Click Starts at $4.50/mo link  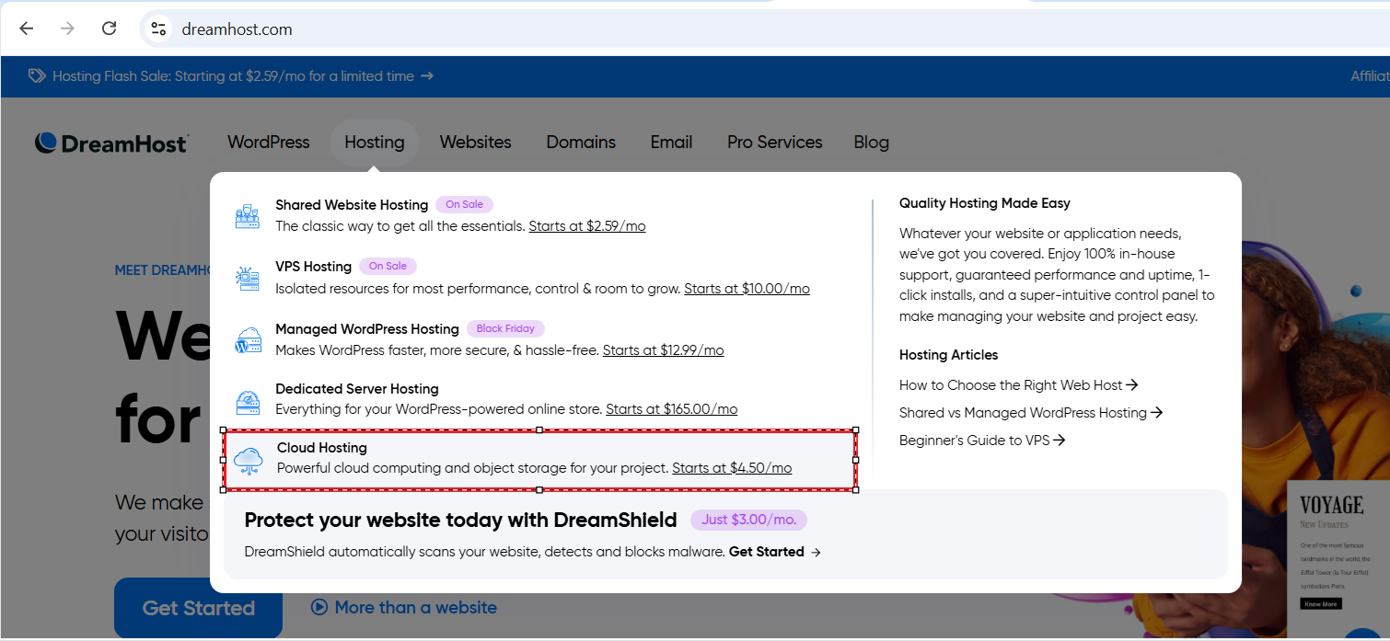[732, 468]
